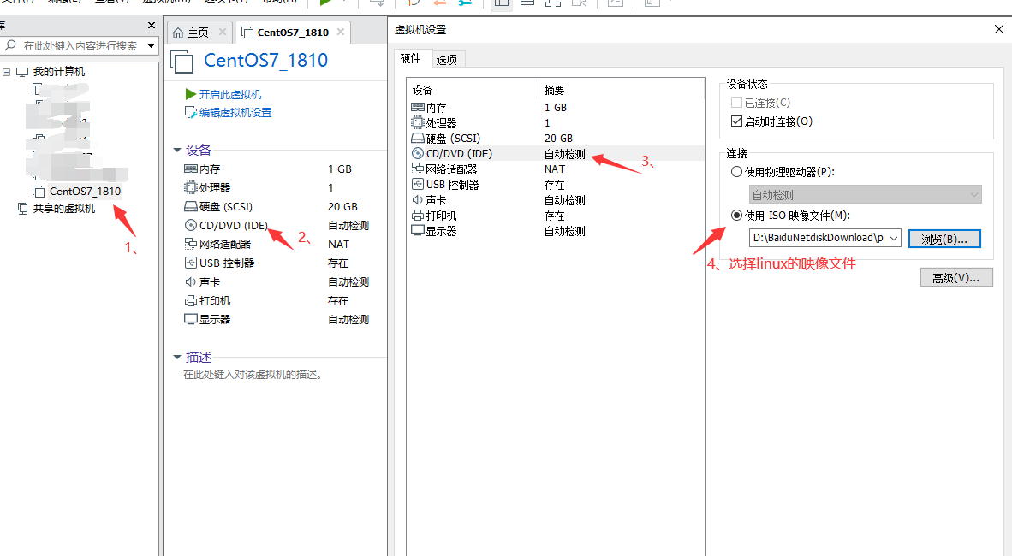This screenshot has height=556, width=1012.
Task: Close the 虚拟机设置 dialog
Action: pyautogui.click(x=998, y=29)
